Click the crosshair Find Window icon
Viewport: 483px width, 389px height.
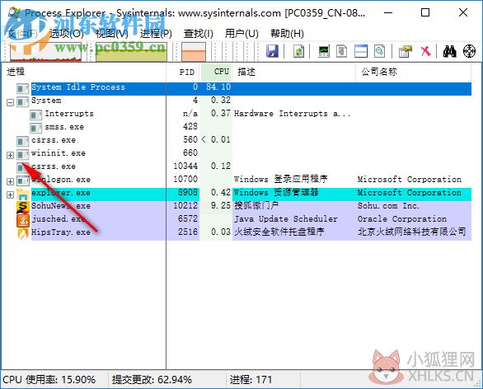[x=470, y=51]
